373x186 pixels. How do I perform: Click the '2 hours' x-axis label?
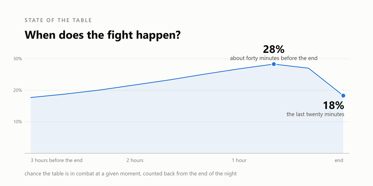point(135,160)
